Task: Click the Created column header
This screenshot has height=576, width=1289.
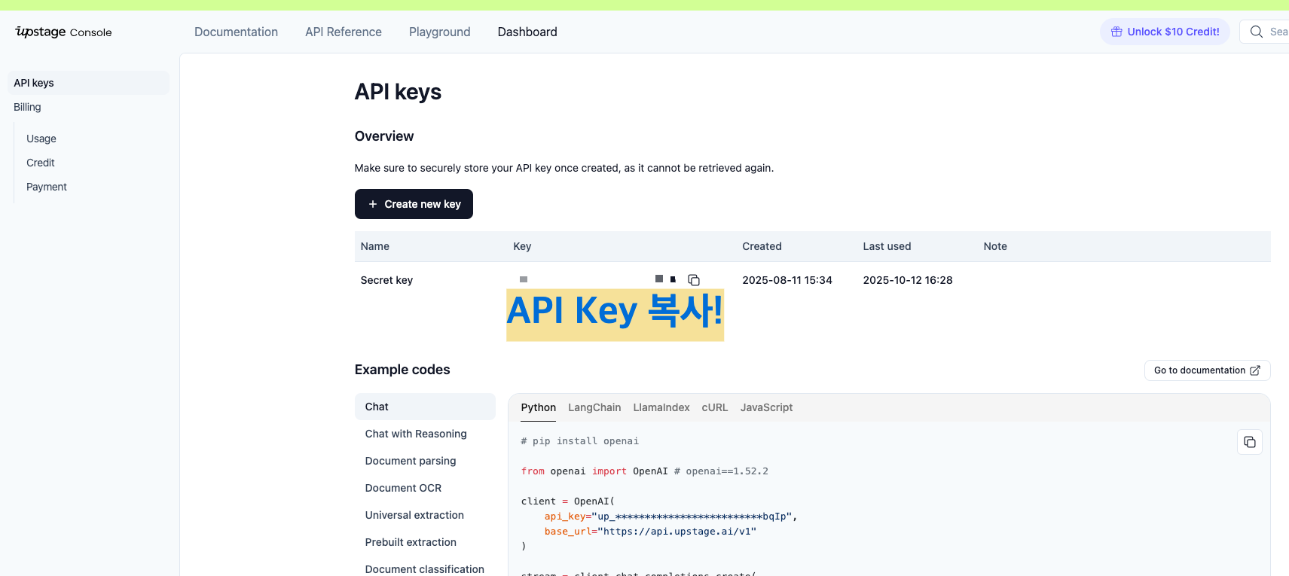Action: click(762, 246)
